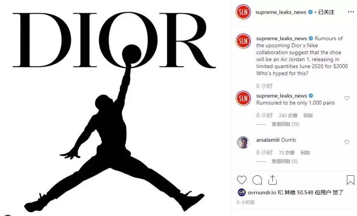The height and width of the screenshot is (216, 357).
Task: Open arsalamiii's profile picture
Action: pos(243,142)
